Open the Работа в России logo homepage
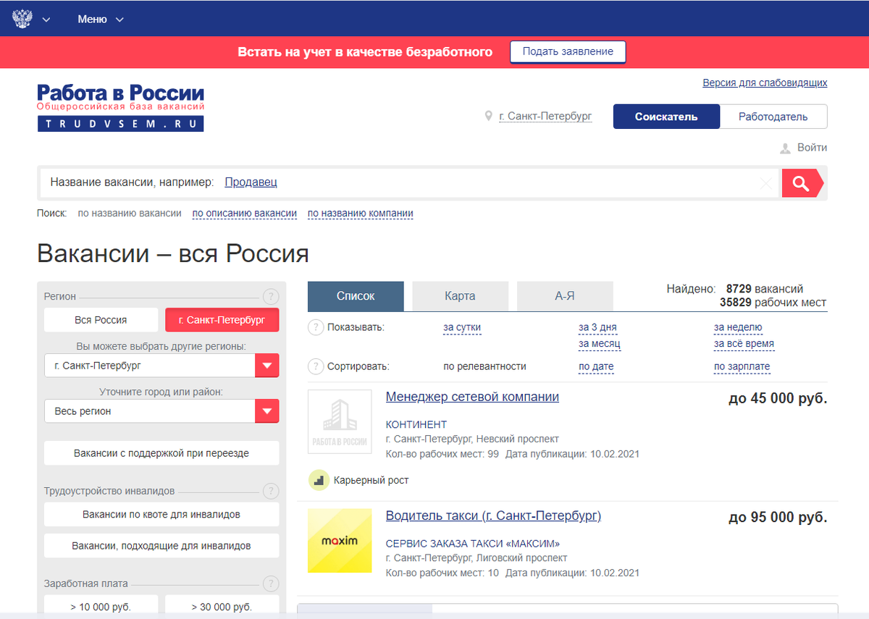 (121, 107)
